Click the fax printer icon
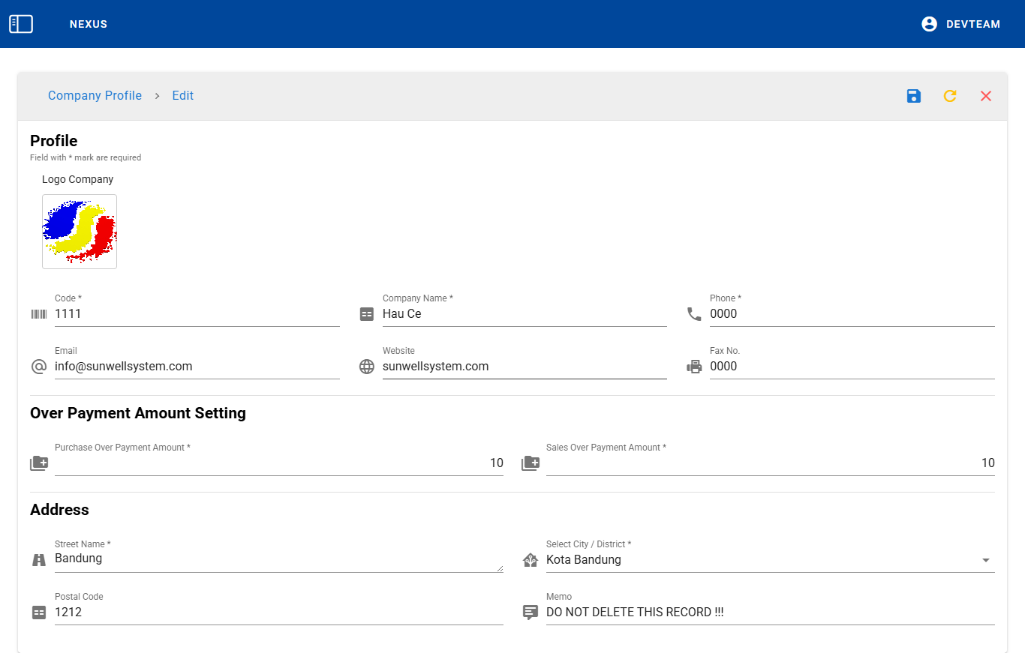The height and width of the screenshot is (653, 1025). (x=694, y=367)
